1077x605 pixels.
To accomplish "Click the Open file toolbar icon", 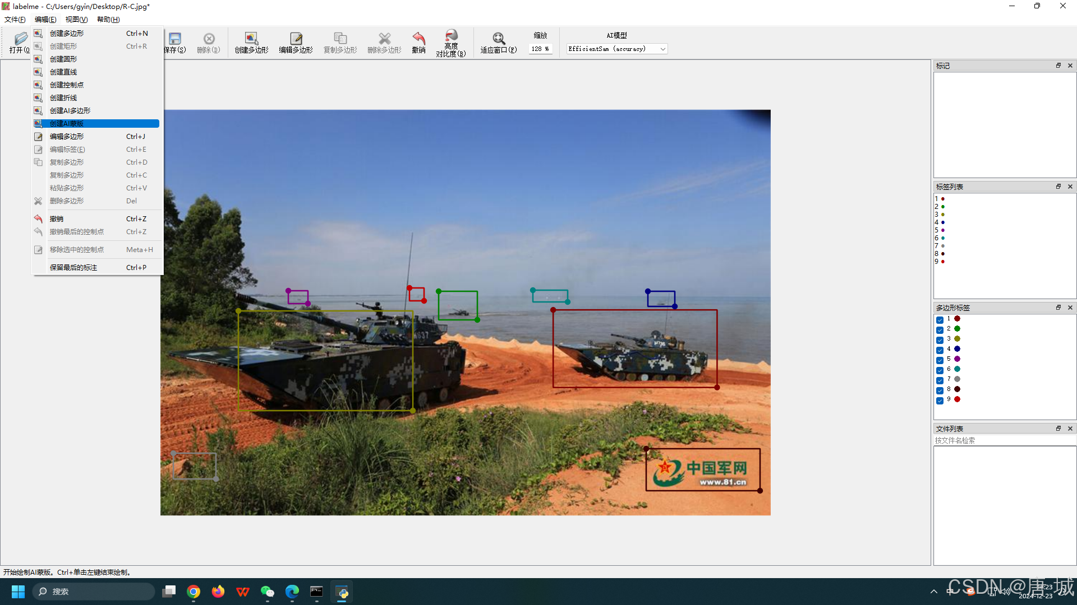I will click(x=20, y=39).
